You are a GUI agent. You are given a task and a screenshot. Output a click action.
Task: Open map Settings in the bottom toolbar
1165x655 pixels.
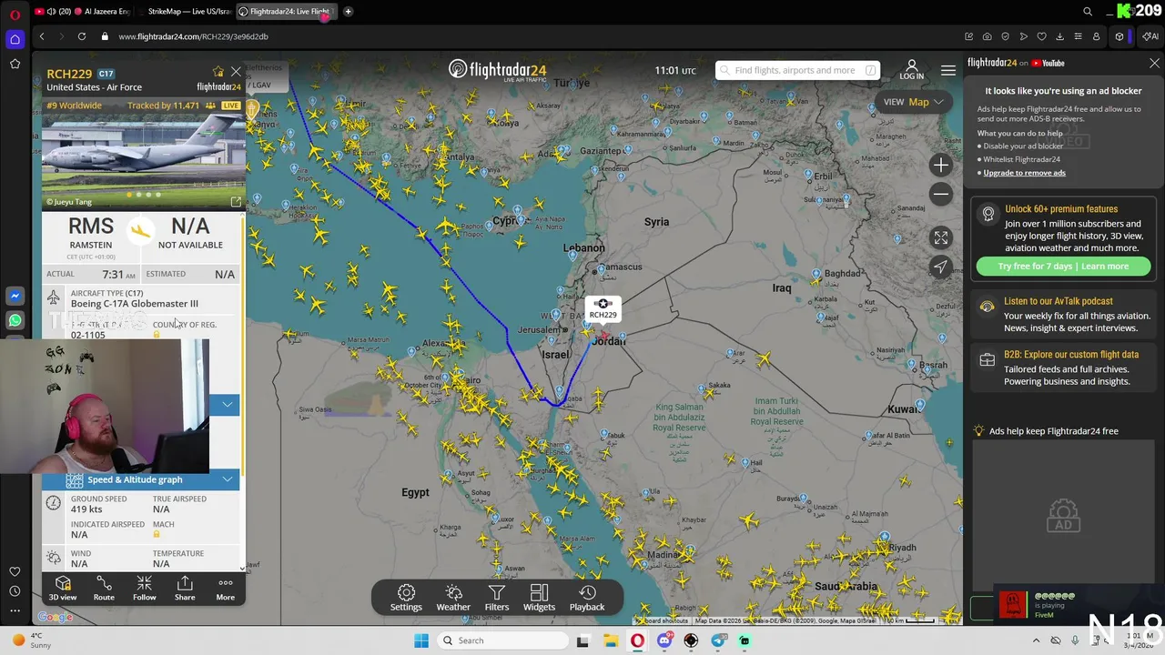point(406,598)
